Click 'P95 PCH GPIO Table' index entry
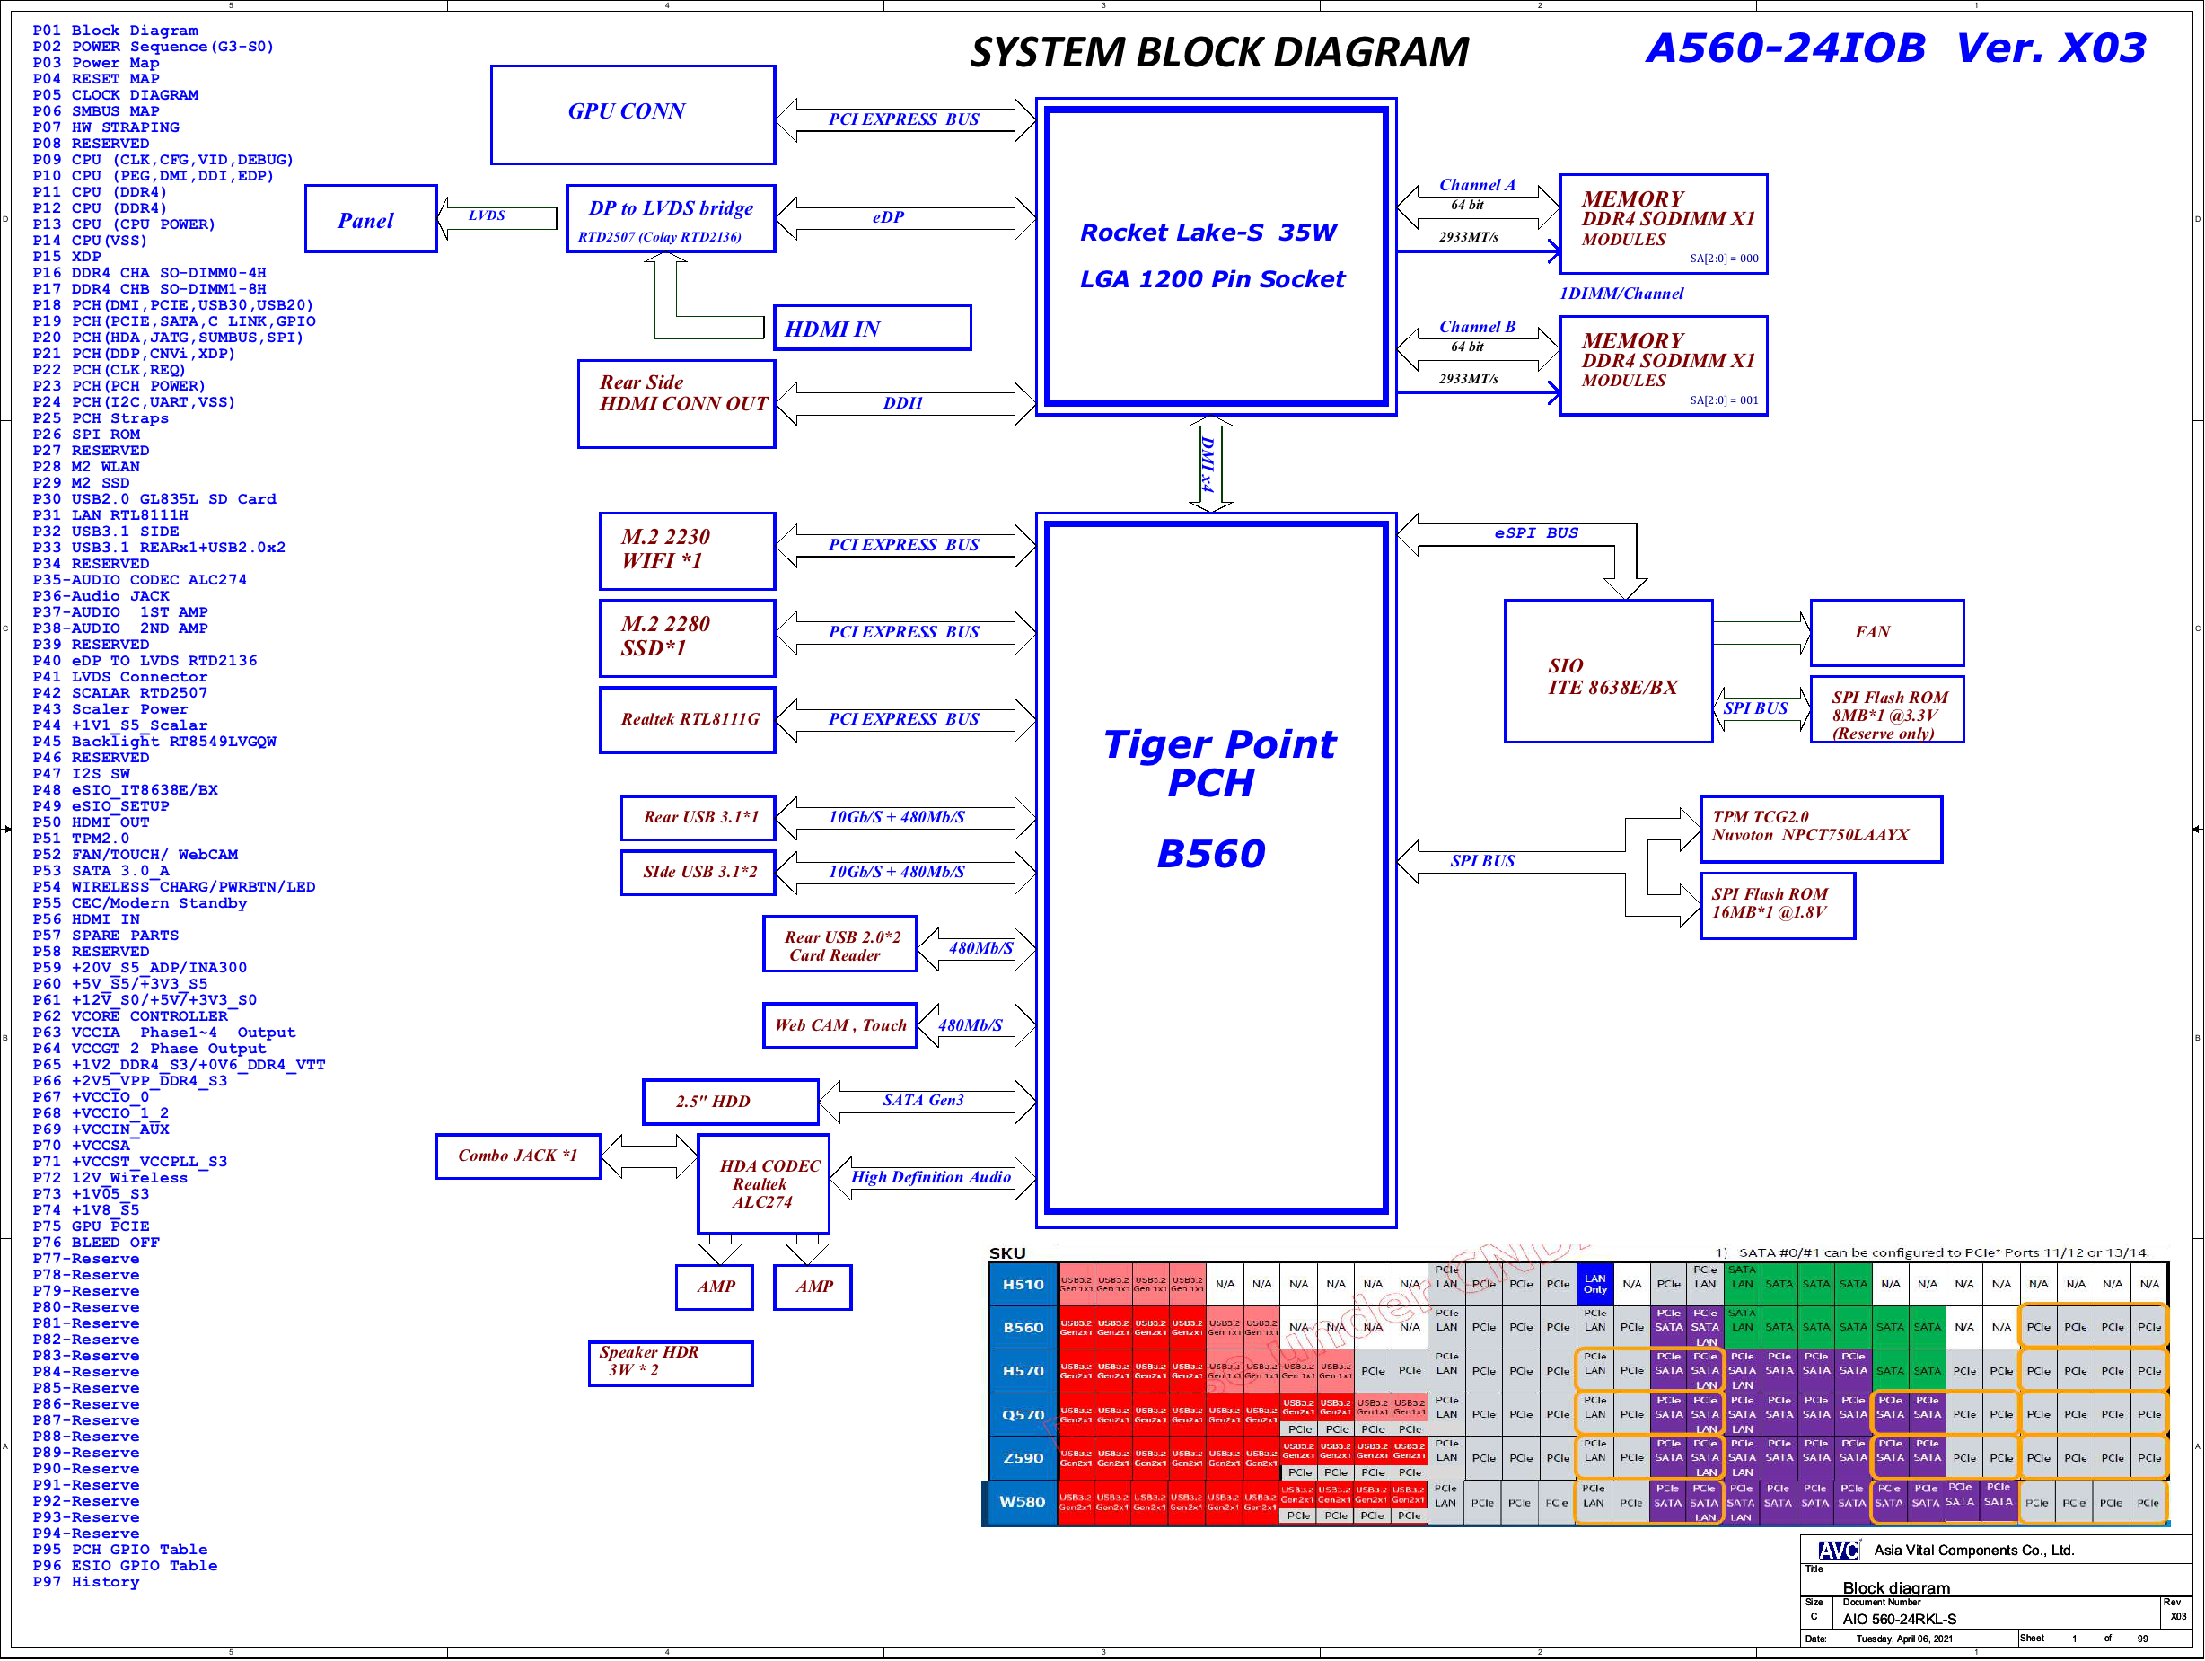 [120, 1551]
